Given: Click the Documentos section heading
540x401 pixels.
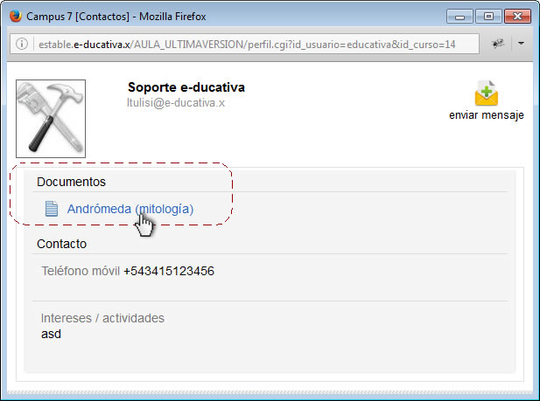Looking at the screenshot, I should tap(71, 182).
